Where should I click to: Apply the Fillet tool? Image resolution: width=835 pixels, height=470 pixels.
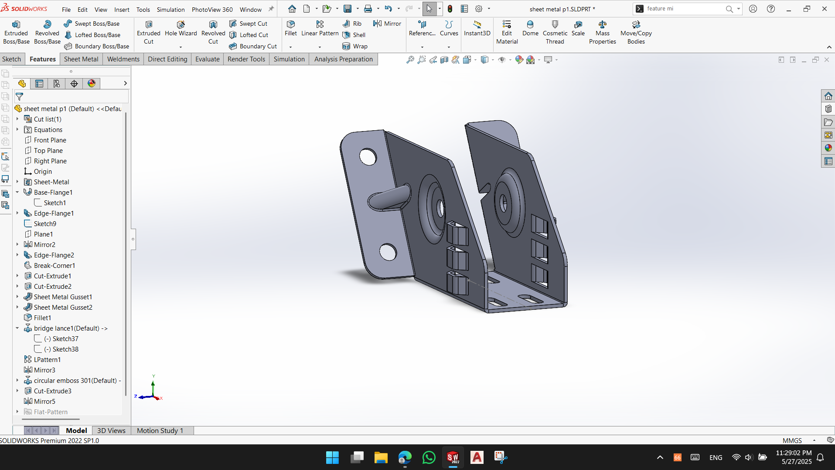pos(290,29)
